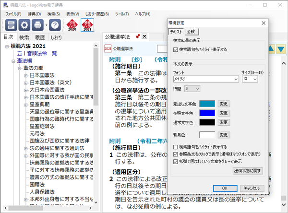Click the tree panel vertical scrollbar thumb

point(96,77)
